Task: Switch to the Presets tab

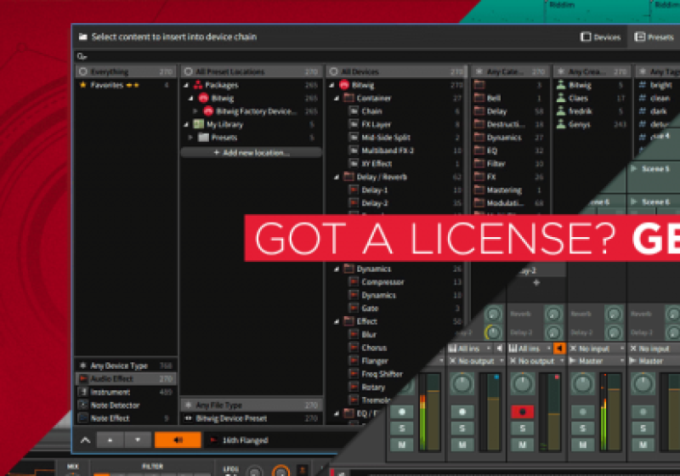Action: [654, 37]
